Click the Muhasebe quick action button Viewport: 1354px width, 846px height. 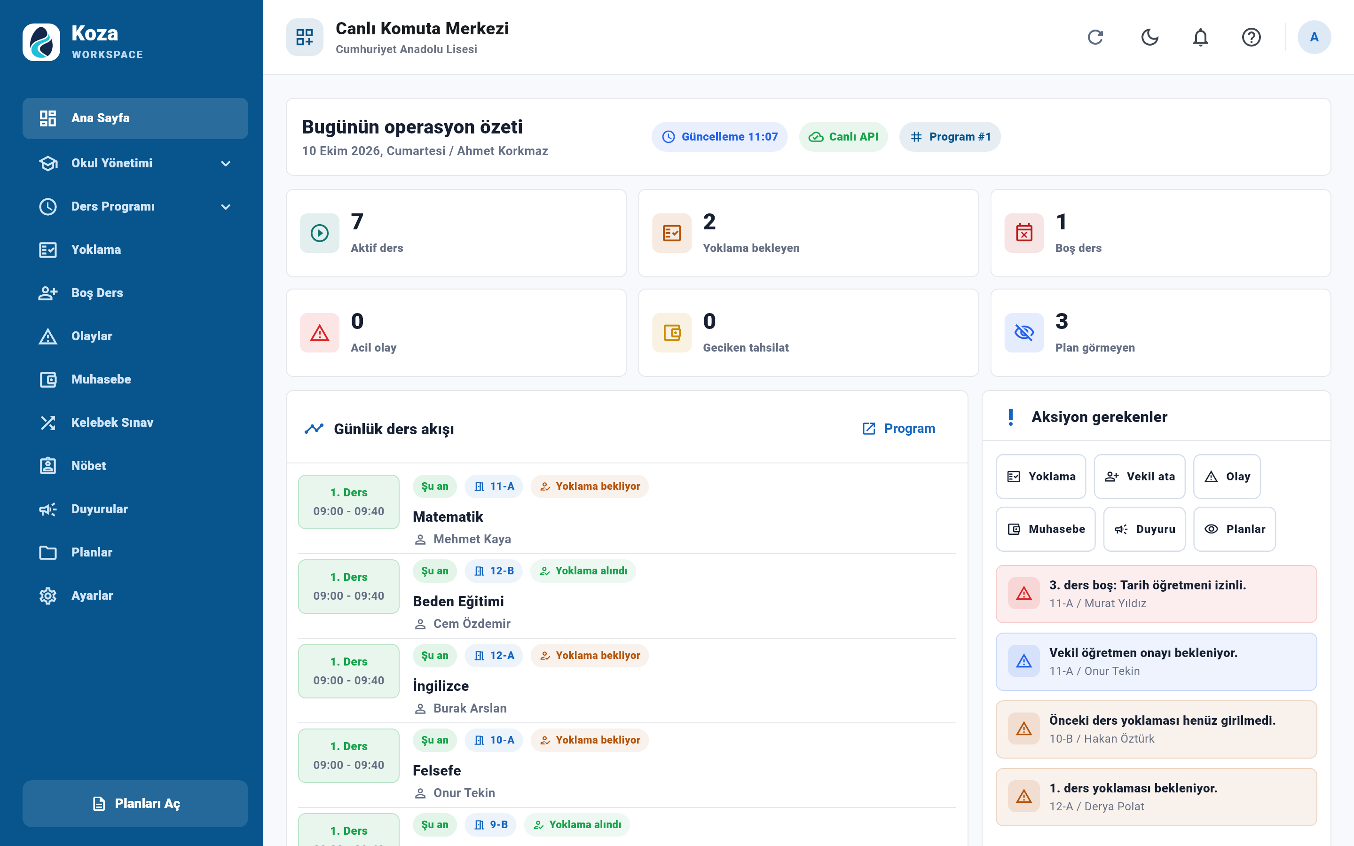[1045, 529]
